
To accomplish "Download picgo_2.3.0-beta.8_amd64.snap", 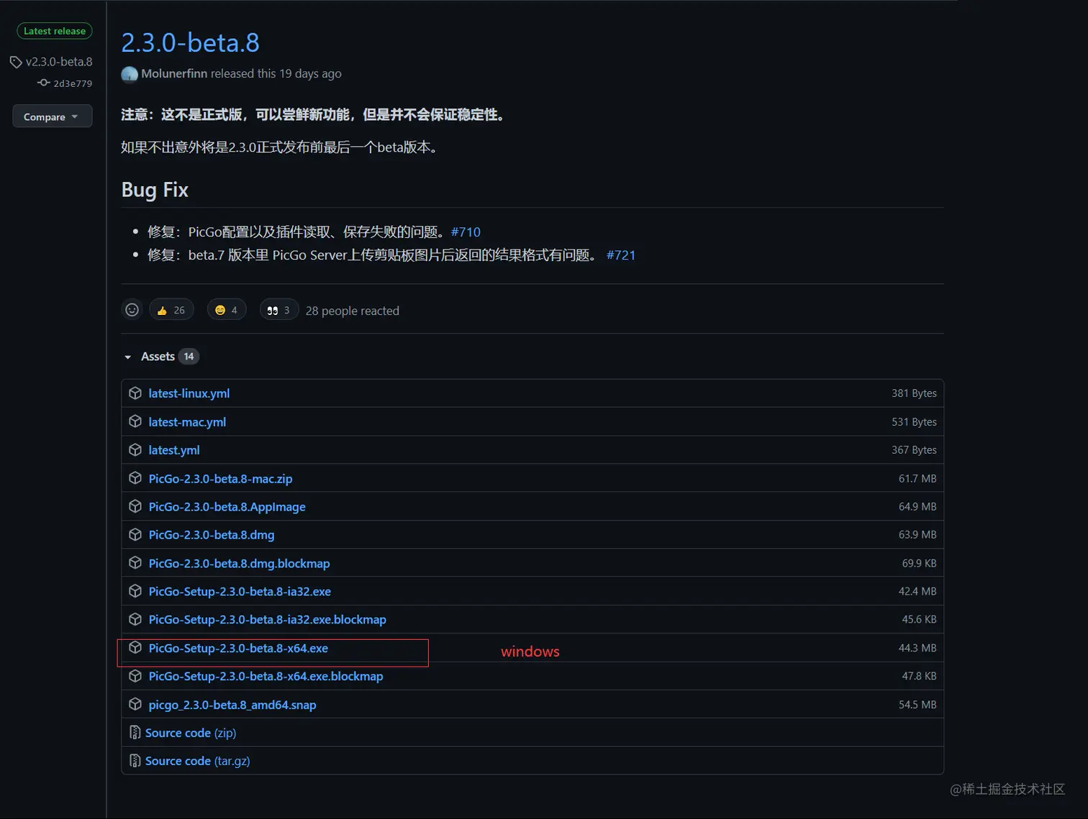I will click(232, 705).
